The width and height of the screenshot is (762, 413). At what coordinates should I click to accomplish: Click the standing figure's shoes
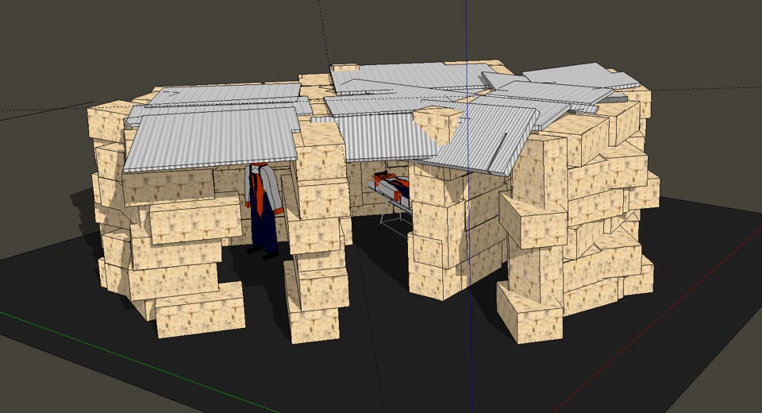click(x=264, y=253)
